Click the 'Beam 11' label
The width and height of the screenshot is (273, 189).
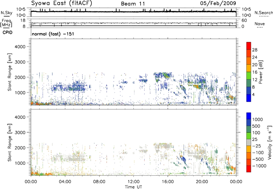[x=133, y=4]
